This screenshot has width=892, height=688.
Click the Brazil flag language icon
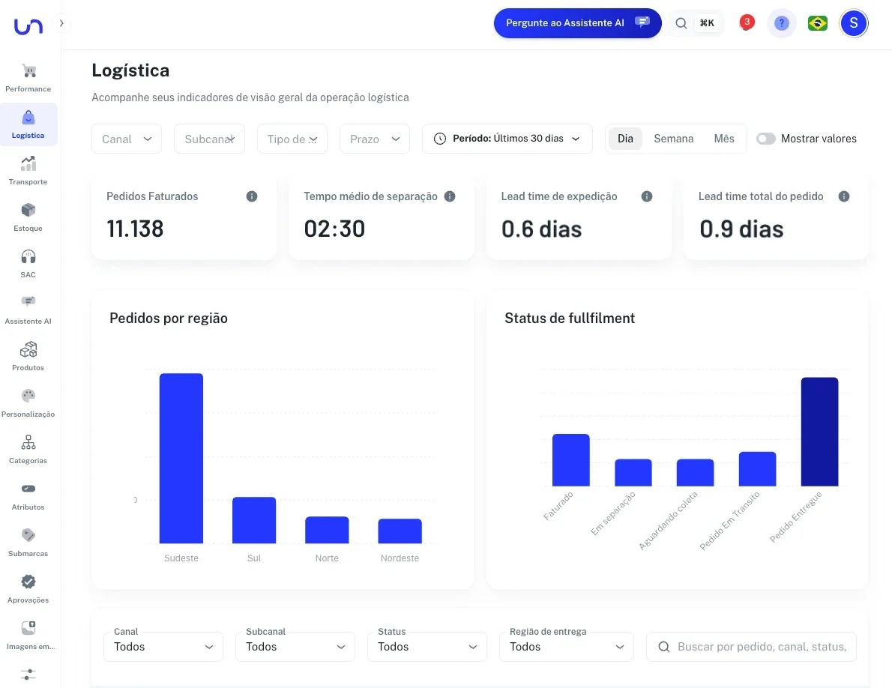[x=817, y=23]
